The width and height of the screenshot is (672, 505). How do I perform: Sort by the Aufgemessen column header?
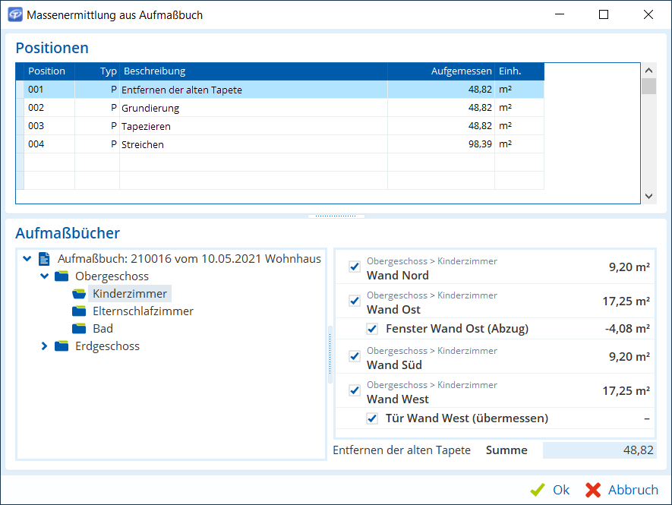point(440,71)
